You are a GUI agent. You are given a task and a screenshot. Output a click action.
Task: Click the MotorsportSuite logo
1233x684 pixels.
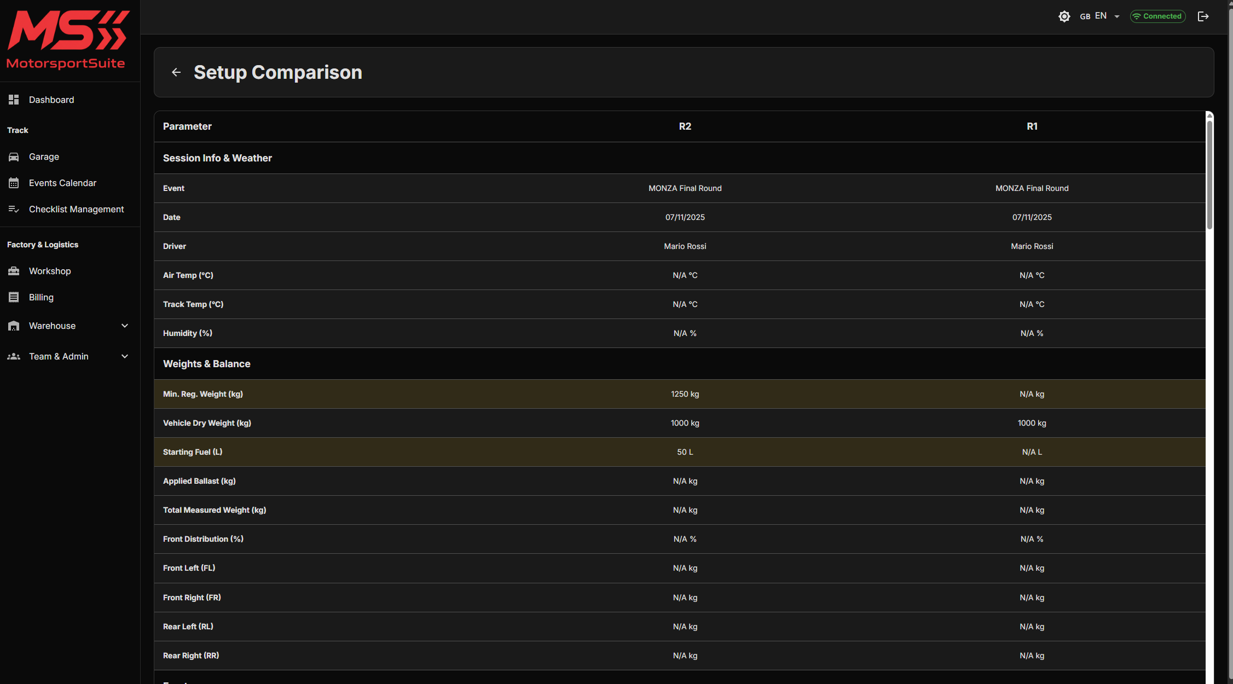[67, 39]
